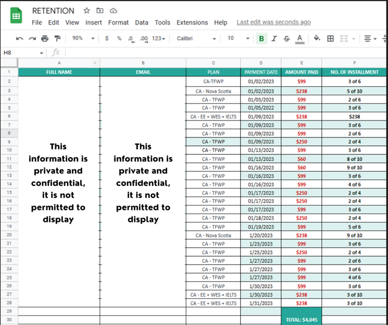Screen dimensions: 388x325
Task: Open the Extensions menu
Action: tap(192, 22)
